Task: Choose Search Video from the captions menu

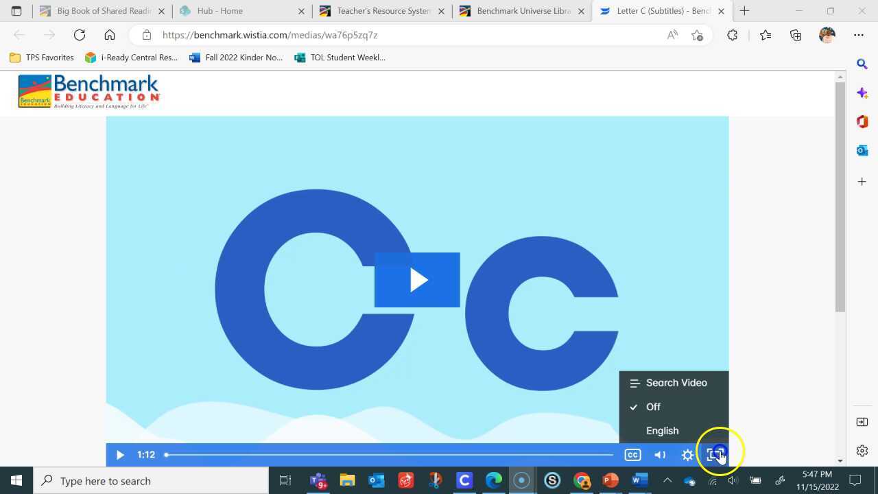Action: (676, 382)
